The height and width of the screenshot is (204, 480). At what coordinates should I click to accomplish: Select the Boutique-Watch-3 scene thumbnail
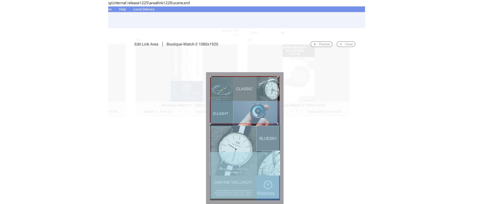pyautogui.click(x=298, y=73)
